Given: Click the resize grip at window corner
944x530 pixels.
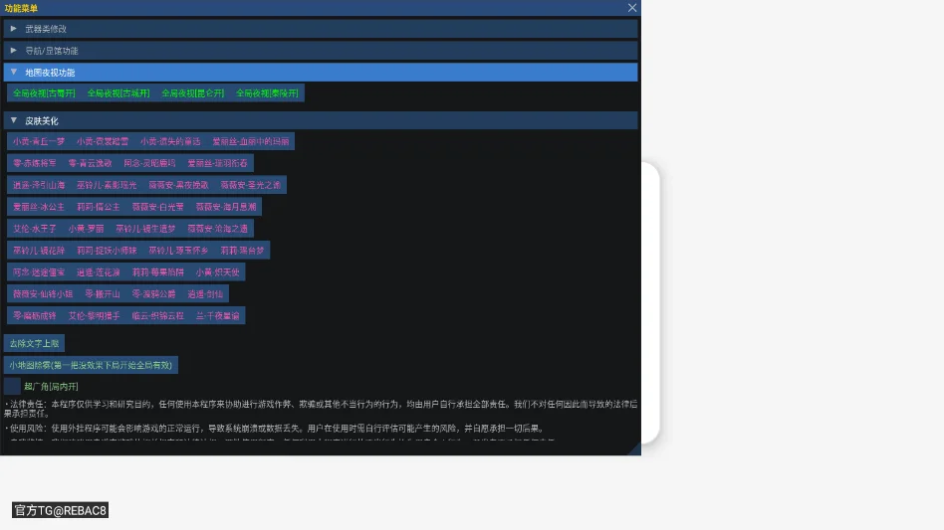Looking at the screenshot, I should tap(634, 448).
